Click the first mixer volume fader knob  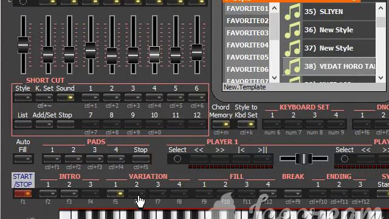point(23,45)
